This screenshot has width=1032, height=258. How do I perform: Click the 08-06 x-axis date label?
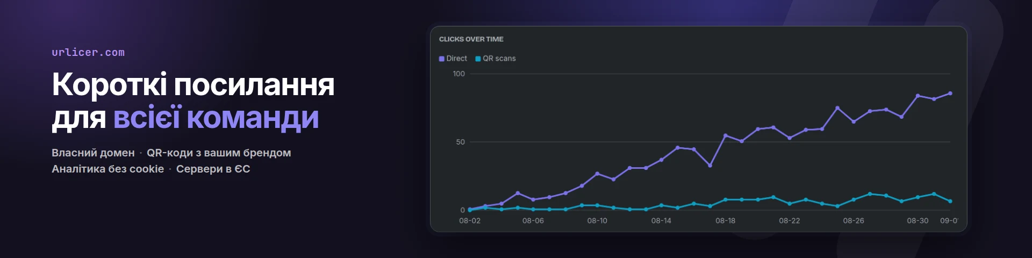point(533,221)
